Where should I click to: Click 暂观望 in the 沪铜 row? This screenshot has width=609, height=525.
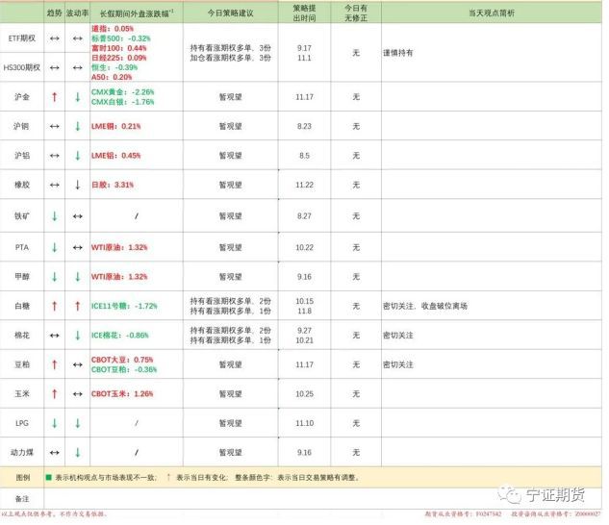click(x=230, y=126)
